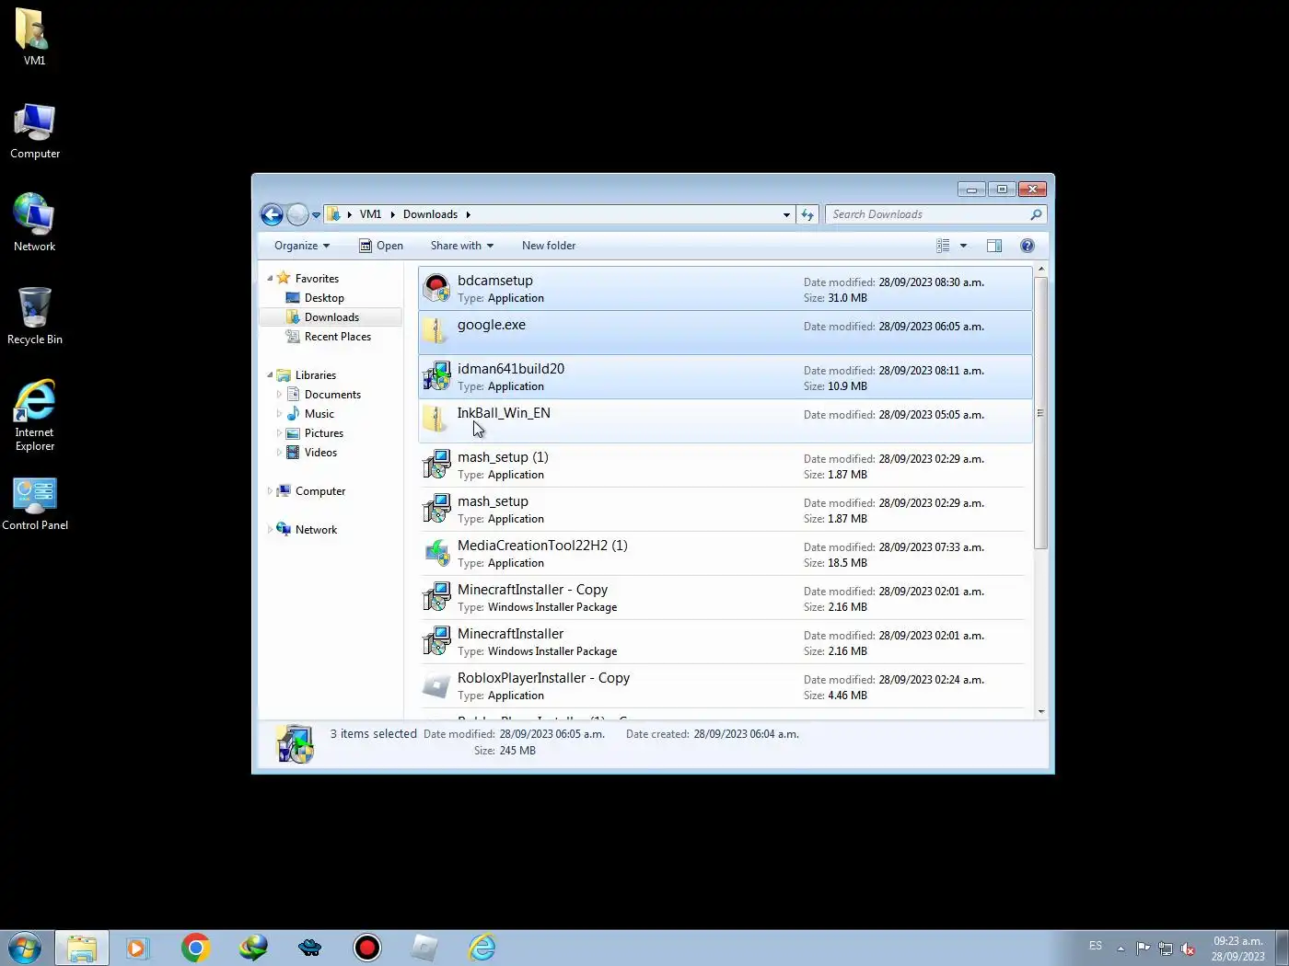This screenshot has height=966, width=1289.
Task: Open Bandicam record icon on taskbar
Action: coord(367,948)
